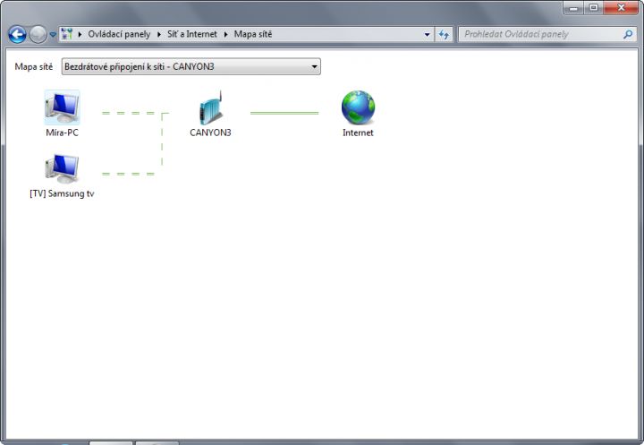Click the search magnifier icon
The image size is (644, 445).
click(x=628, y=35)
